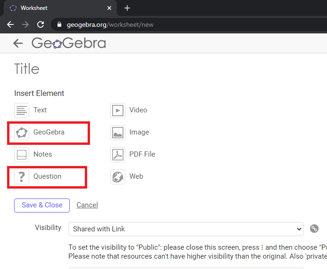Image resolution: width=327 pixels, height=269 pixels.
Task: Click the Web element label
Action: point(136,176)
